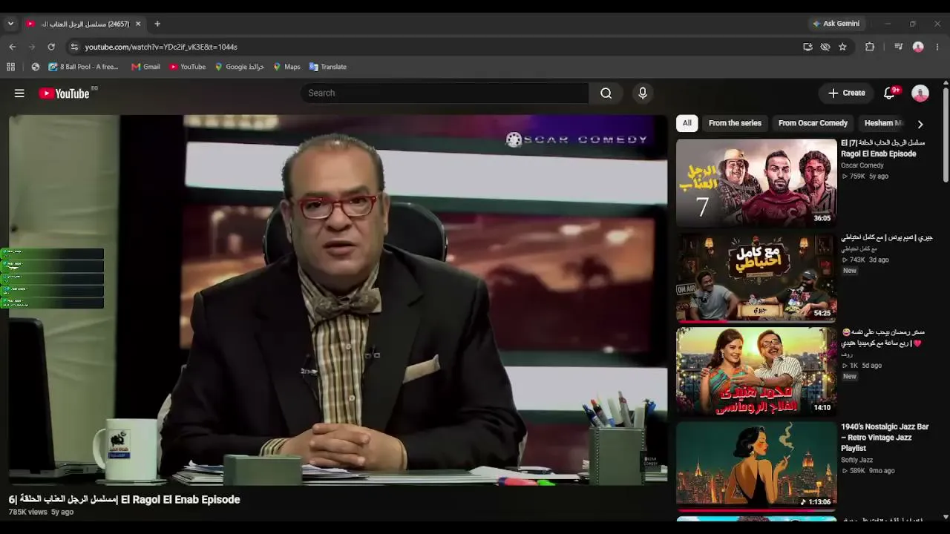Expand the tab search dropdown
This screenshot has height=534, width=950.
10,24
